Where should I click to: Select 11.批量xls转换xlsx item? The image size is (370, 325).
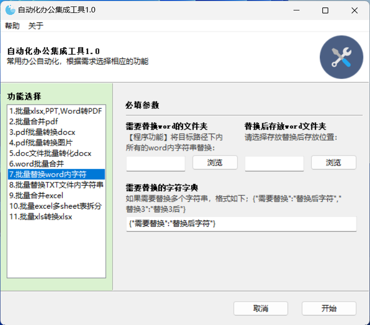click(x=56, y=217)
